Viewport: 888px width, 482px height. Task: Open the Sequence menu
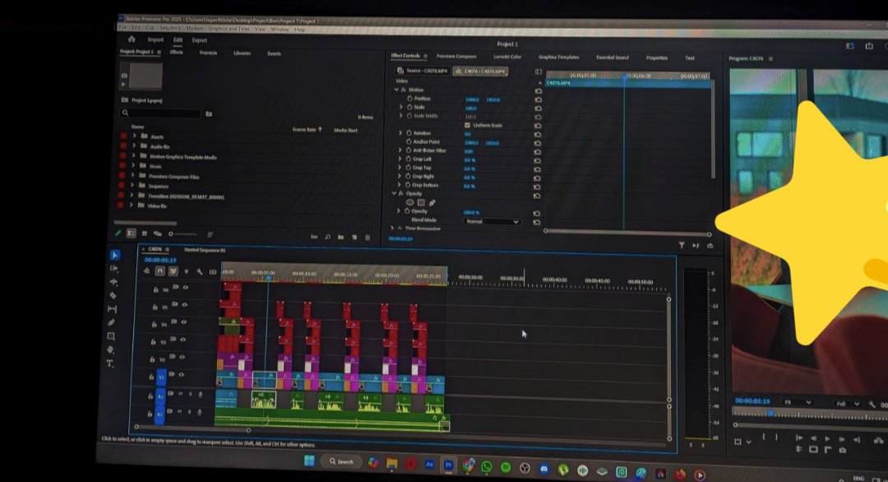169,26
